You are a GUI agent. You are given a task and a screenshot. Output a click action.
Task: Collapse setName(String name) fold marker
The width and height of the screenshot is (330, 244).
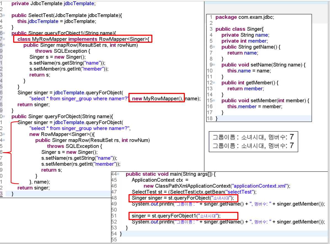click(214, 65)
